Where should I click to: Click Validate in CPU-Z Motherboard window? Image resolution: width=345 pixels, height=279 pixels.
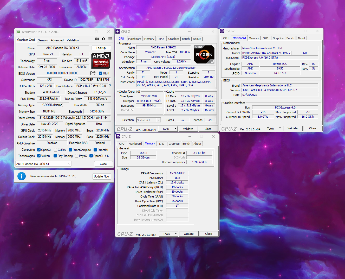(x=292, y=128)
